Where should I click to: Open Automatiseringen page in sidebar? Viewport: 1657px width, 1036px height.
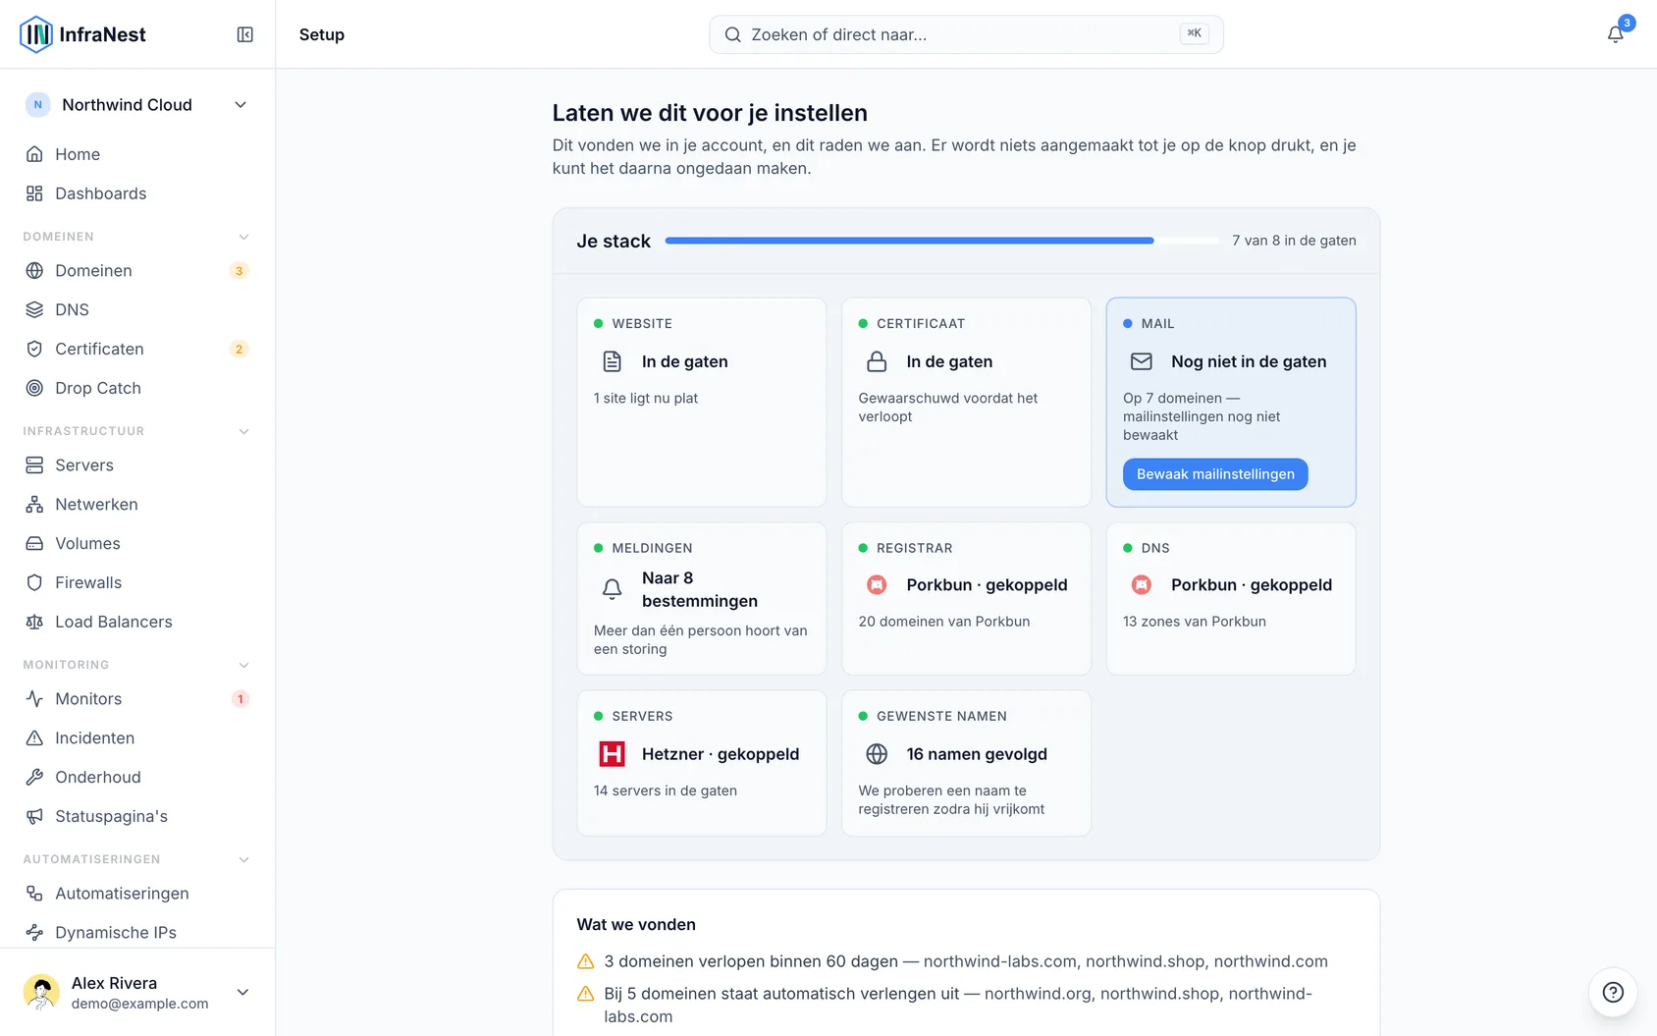137,893
